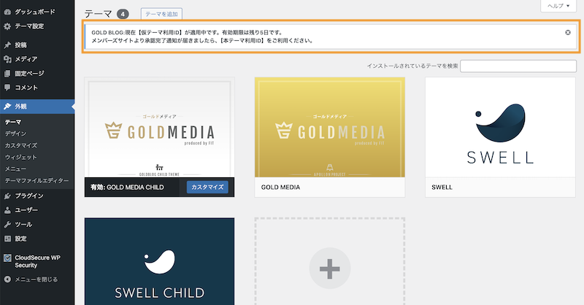Image resolution: width=584 pixels, height=305 pixels.
Task: Click the 外観 paintbrush icon
Action: [7, 107]
